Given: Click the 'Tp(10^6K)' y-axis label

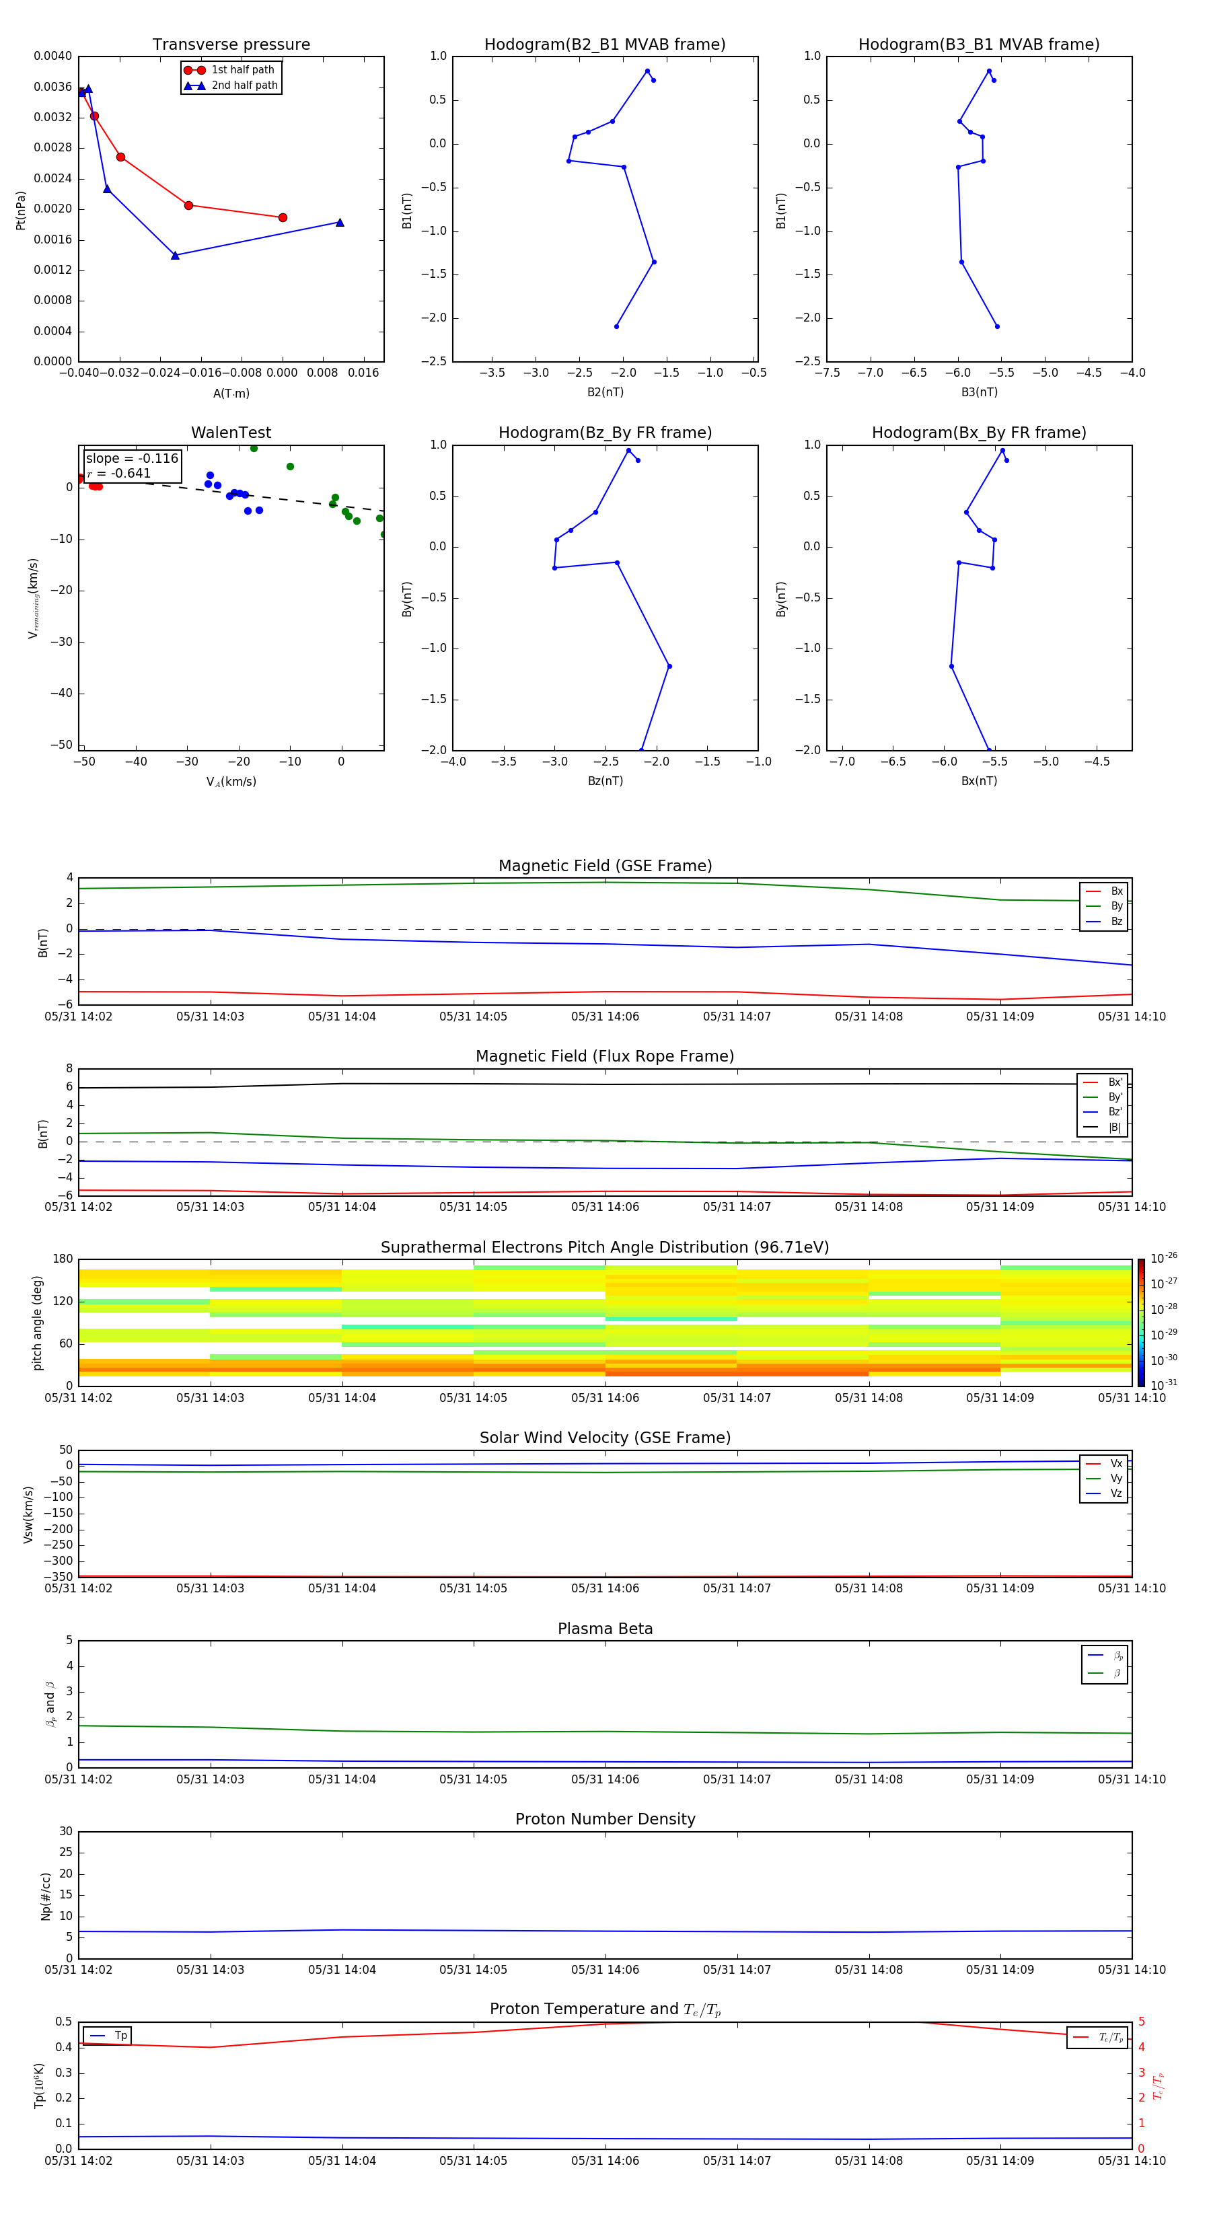Looking at the screenshot, I should click(39, 2085).
